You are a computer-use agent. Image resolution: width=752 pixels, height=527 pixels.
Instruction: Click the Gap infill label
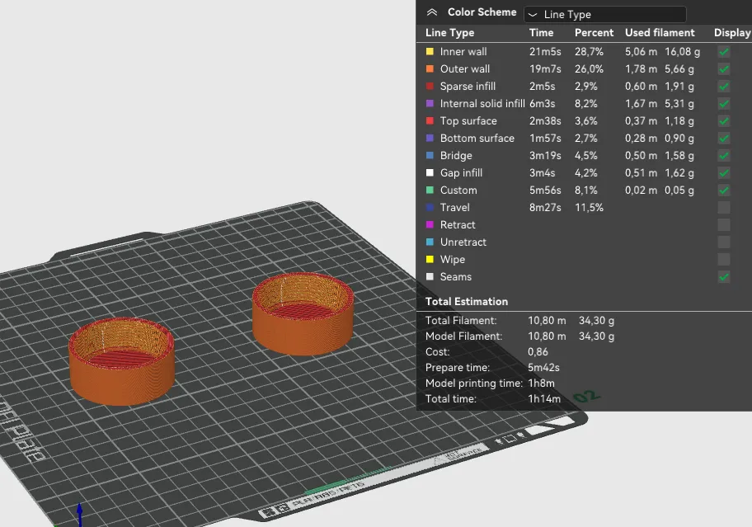pyautogui.click(x=462, y=172)
